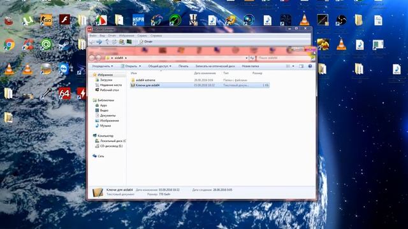Select Сеть in navigation pane
Image resolution: width=408 pixels, height=229 pixels.
(101, 156)
